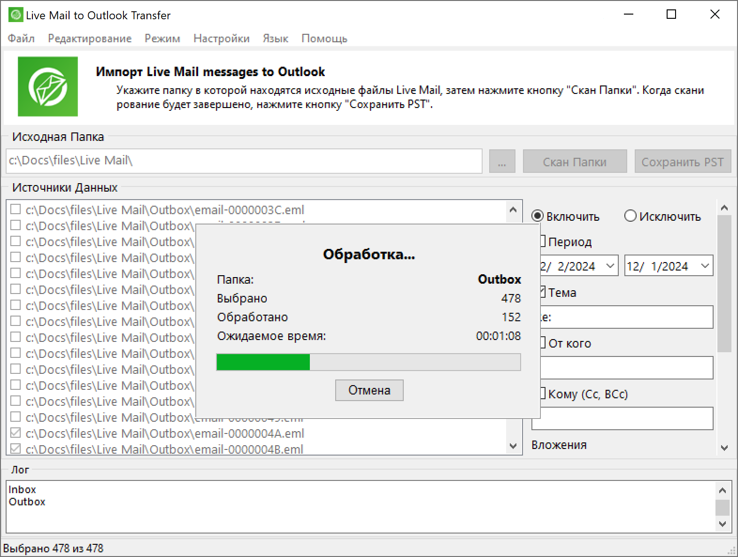Click the Выбрано count 478 in the dialog

coord(511,298)
